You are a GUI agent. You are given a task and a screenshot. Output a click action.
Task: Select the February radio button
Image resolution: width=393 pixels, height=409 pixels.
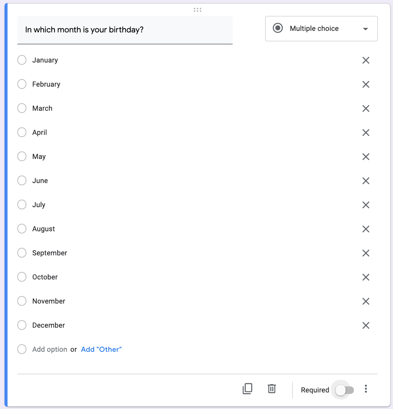[22, 84]
